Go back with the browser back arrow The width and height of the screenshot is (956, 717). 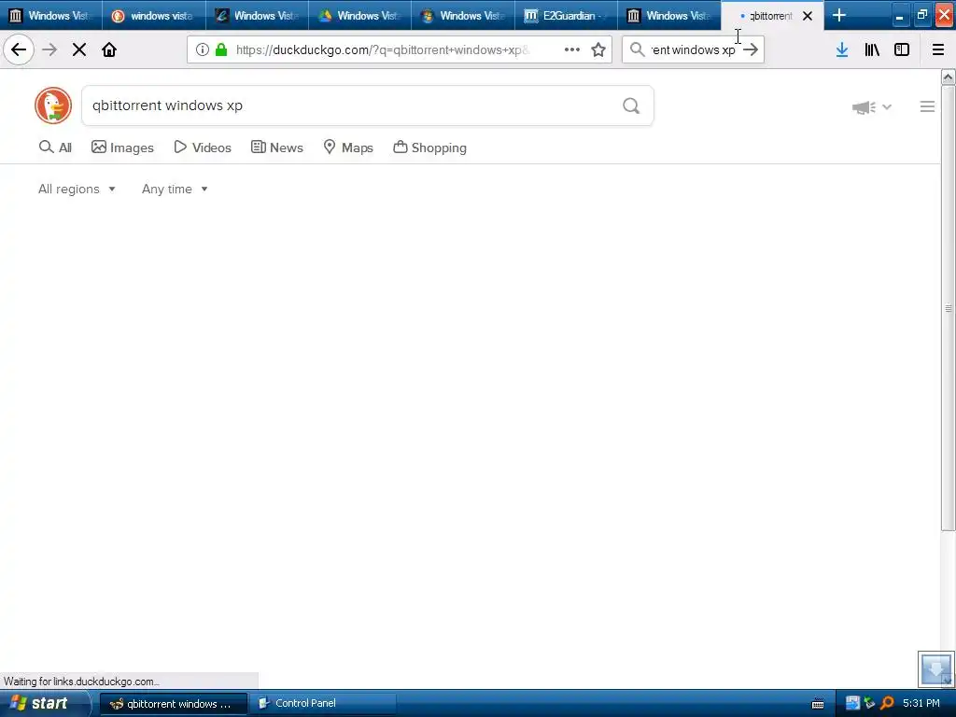[x=19, y=49]
